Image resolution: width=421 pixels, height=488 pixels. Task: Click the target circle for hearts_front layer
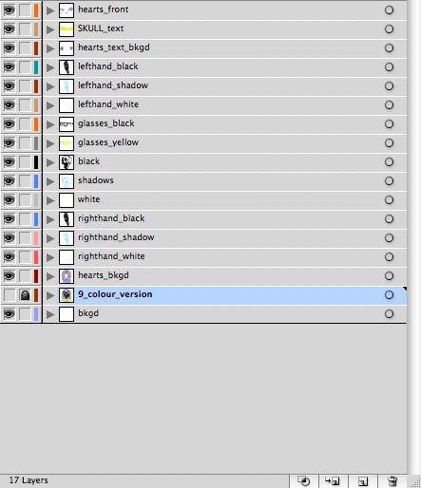(x=389, y=10)
